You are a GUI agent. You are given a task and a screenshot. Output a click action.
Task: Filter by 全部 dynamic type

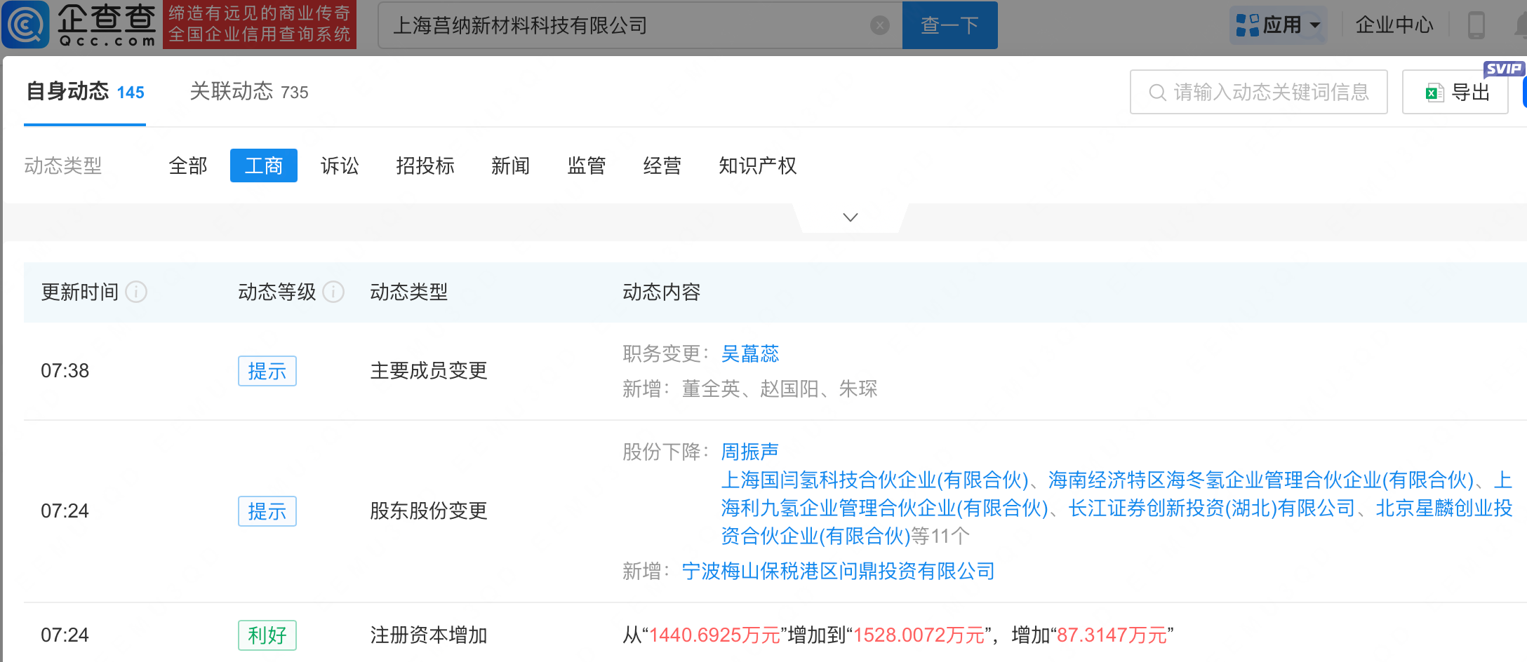tap(188, 165)
